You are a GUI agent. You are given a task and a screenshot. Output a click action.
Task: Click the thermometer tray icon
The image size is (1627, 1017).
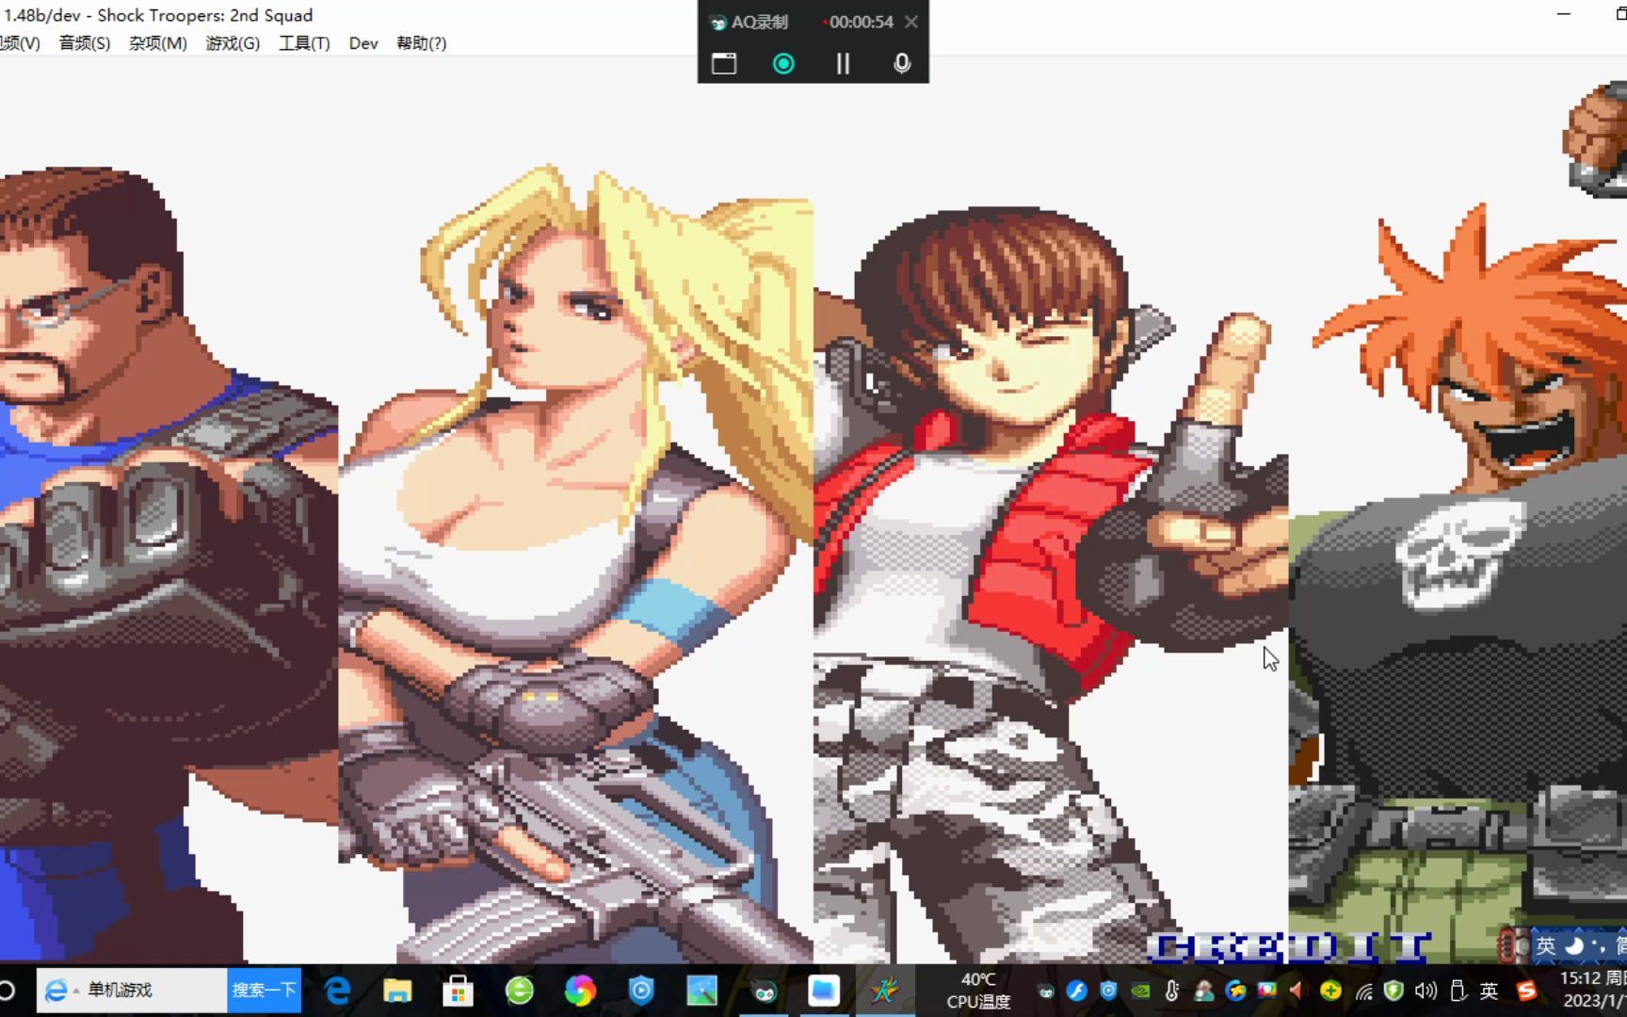coord(1172,991)
